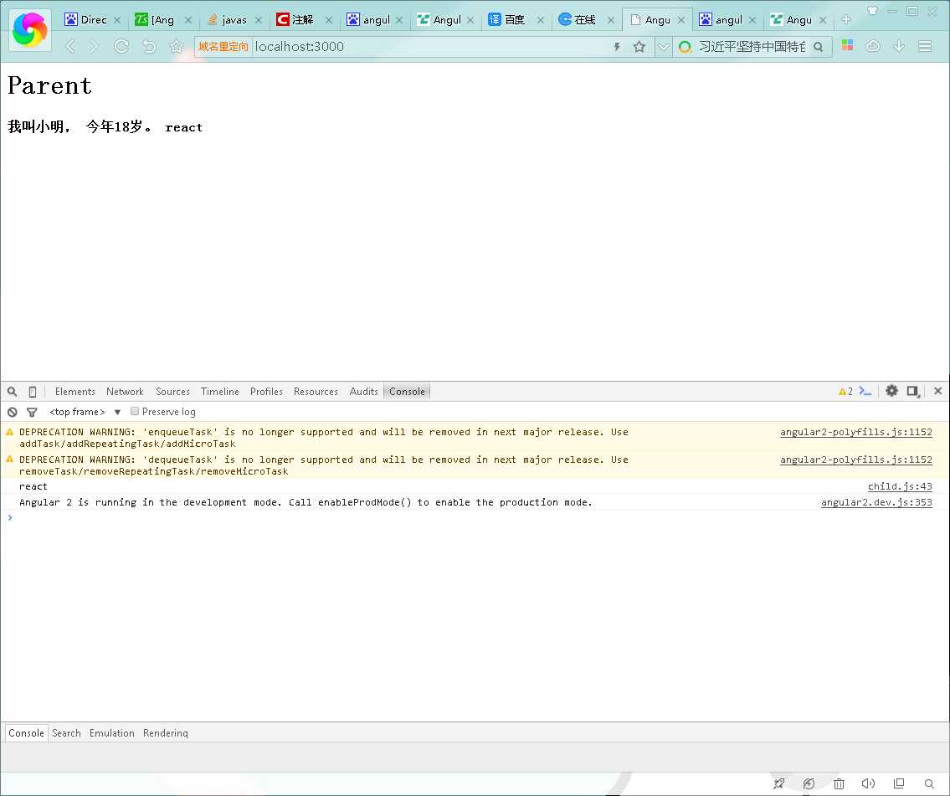This screenshot has width=950, height=796.
Task: Open a new tab with plus button
Action: [x=846, y=19]
